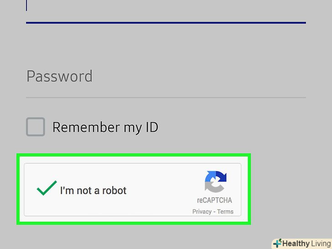
Task: Click the blinking text cursor in top field
Action: coord(27,5)
